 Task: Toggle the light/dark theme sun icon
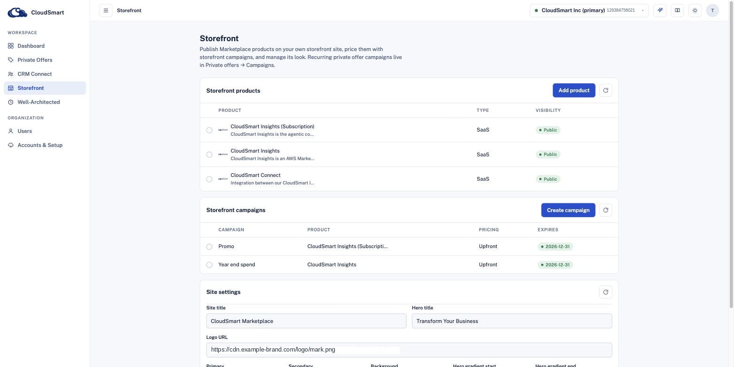click(x=695, y=10)
